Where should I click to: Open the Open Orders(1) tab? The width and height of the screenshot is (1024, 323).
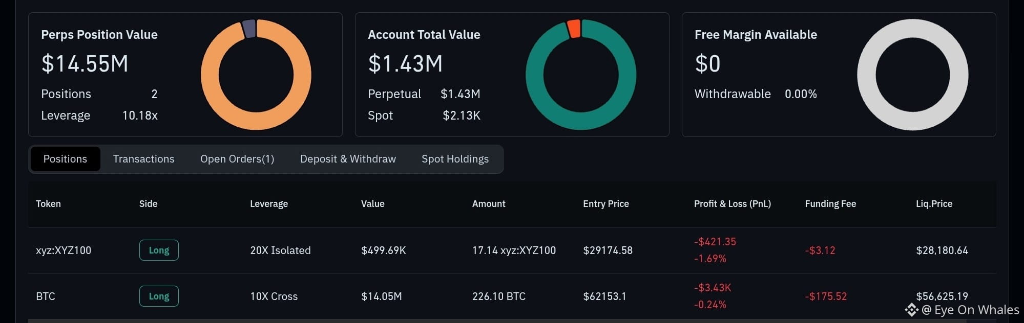[237, 159]
